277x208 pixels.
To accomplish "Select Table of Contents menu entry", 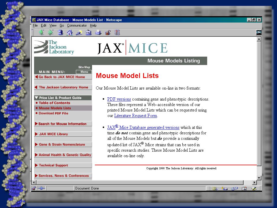I will click(55, 103).
